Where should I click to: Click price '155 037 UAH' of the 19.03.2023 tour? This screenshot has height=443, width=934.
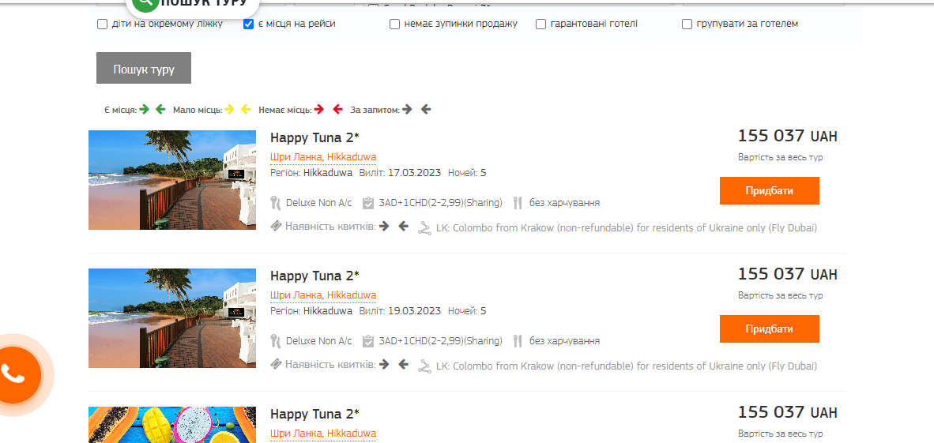788,275
